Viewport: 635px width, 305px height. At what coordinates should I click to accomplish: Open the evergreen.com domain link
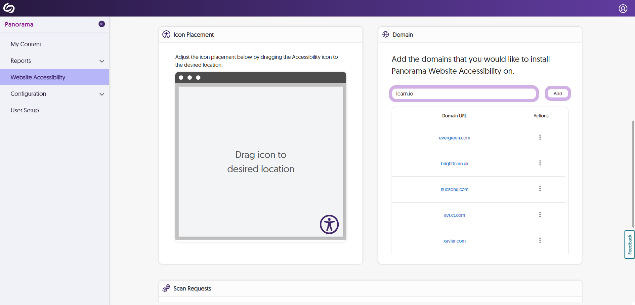(454, 138)
